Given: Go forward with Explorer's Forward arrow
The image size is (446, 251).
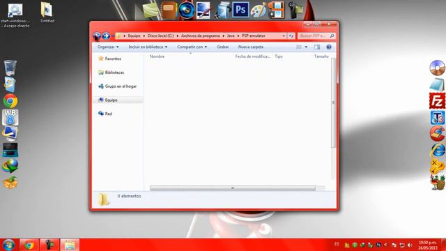Looking at the screenshot, I should tap(106, 36).
